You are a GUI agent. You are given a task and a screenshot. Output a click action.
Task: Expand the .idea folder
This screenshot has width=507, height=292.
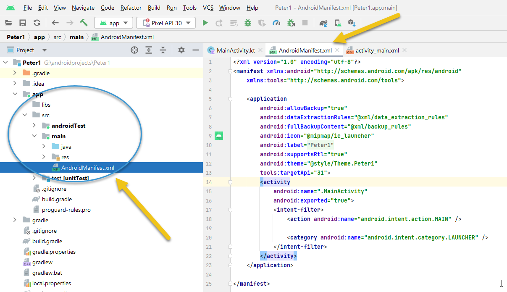pos(15,84)
